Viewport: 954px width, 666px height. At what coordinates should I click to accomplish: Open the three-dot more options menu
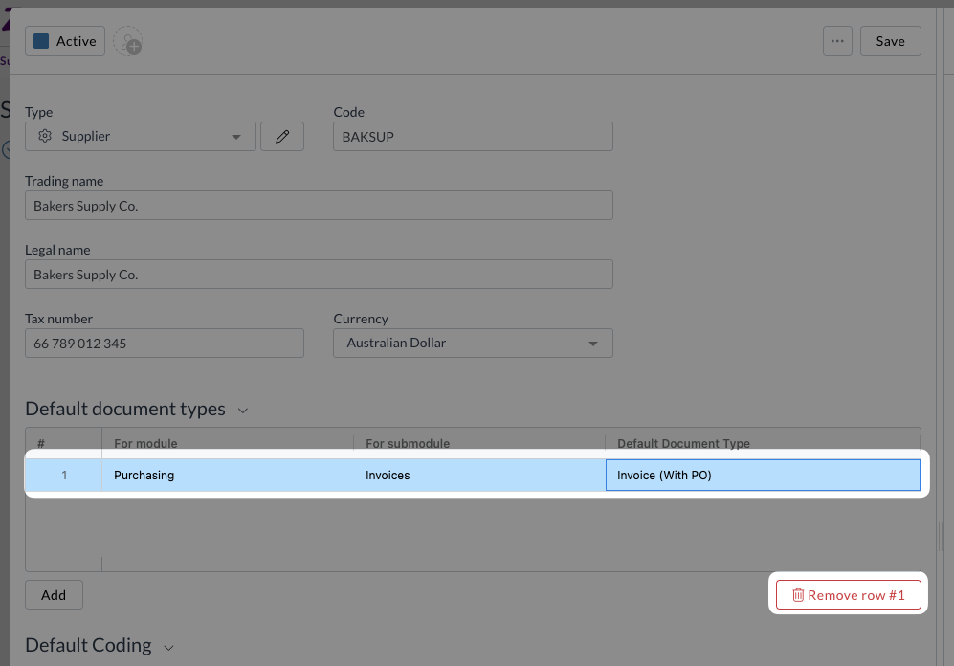[837, 41]
